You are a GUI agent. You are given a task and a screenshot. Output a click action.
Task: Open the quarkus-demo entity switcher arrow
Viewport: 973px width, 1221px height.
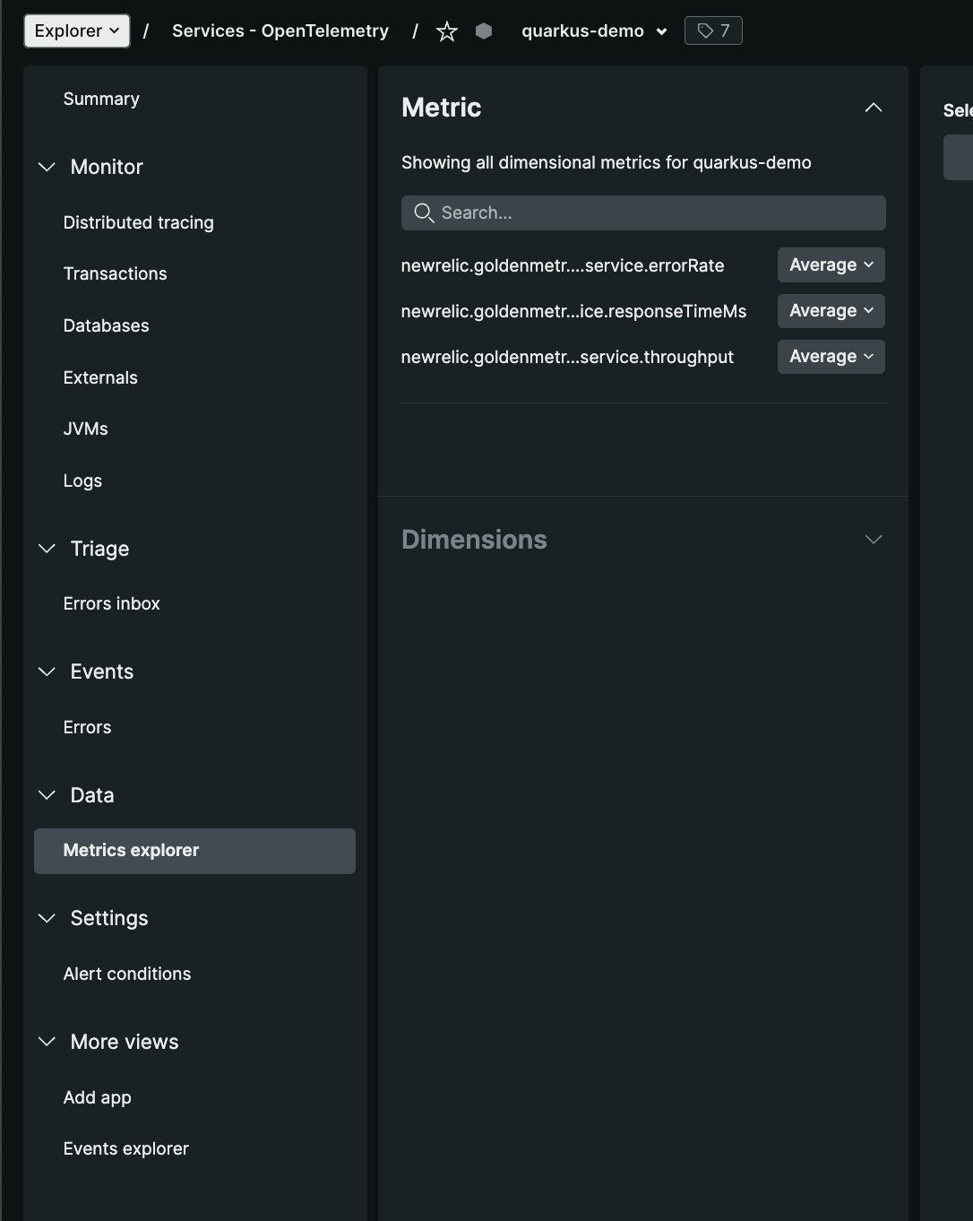point(661,31)
